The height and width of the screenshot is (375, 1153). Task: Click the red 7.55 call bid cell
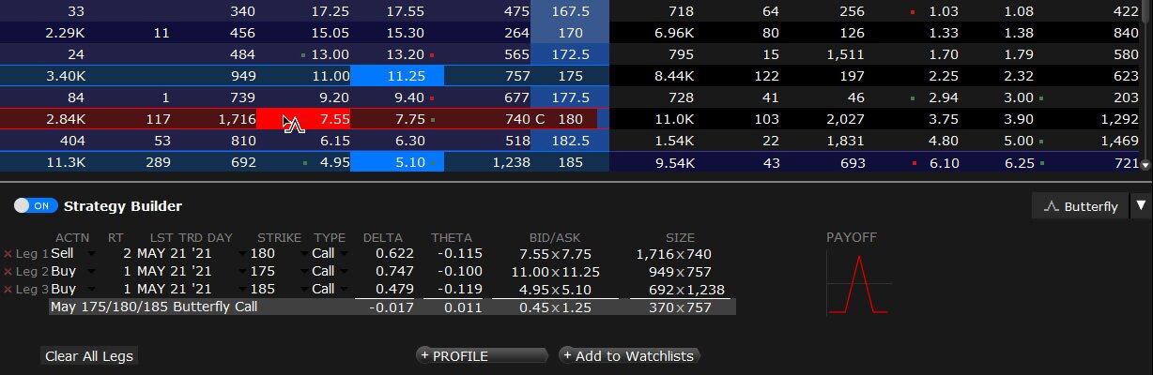(317, 119)
